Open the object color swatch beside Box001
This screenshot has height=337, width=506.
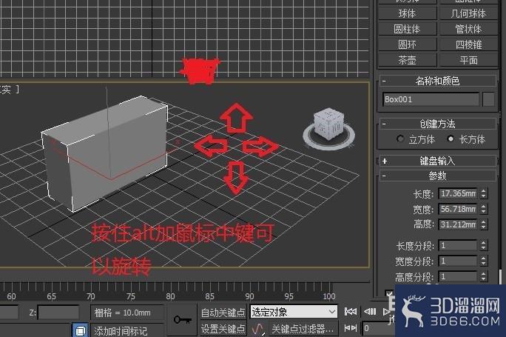click(488, 99)
